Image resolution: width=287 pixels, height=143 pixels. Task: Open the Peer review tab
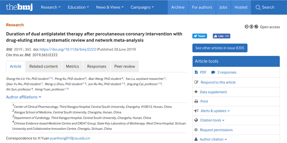pos(124,66)
